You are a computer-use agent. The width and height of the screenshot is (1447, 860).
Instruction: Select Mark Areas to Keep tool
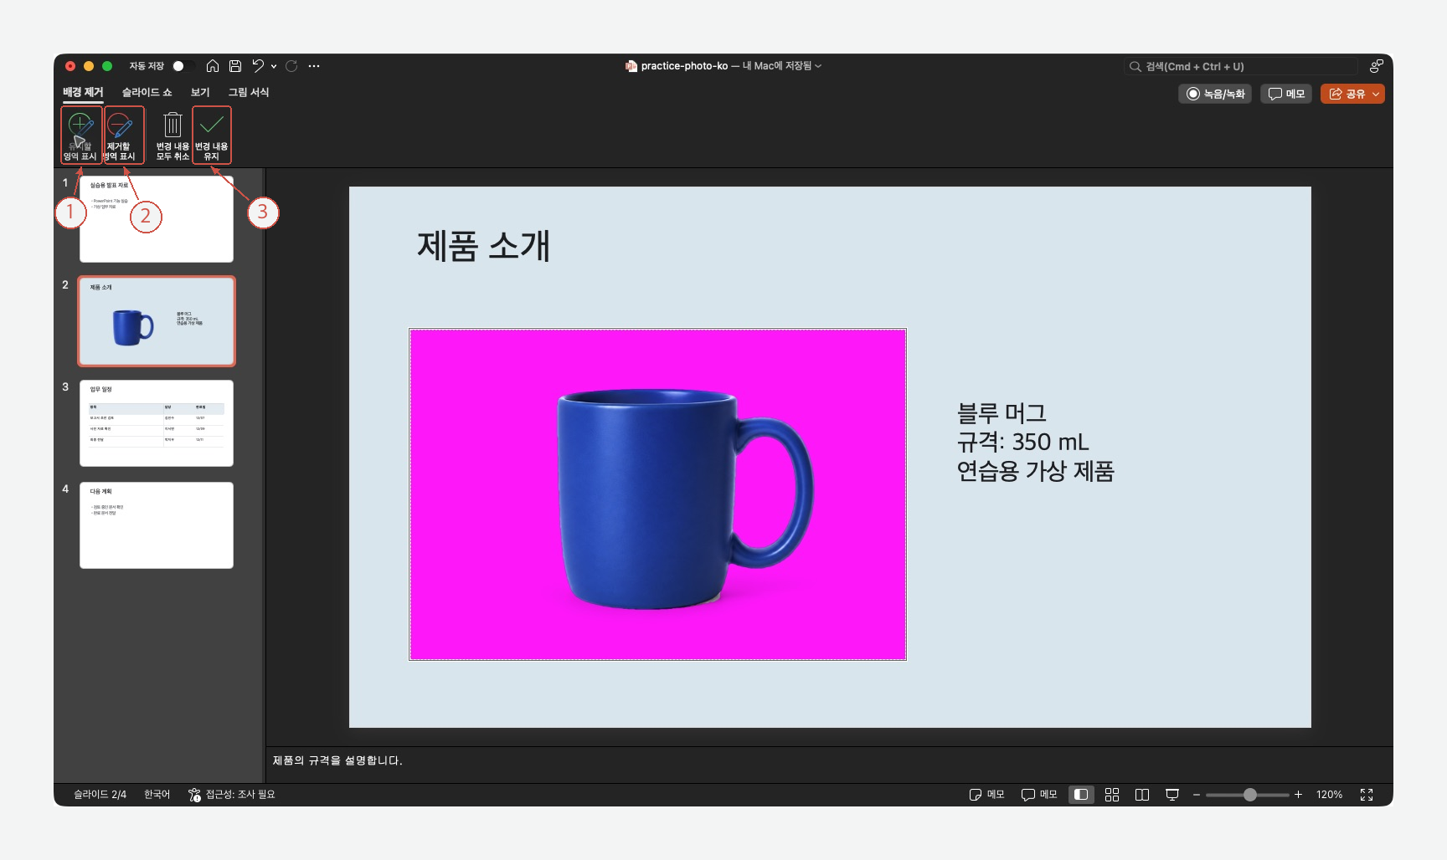pyautogui.click(x=81, y=135)
